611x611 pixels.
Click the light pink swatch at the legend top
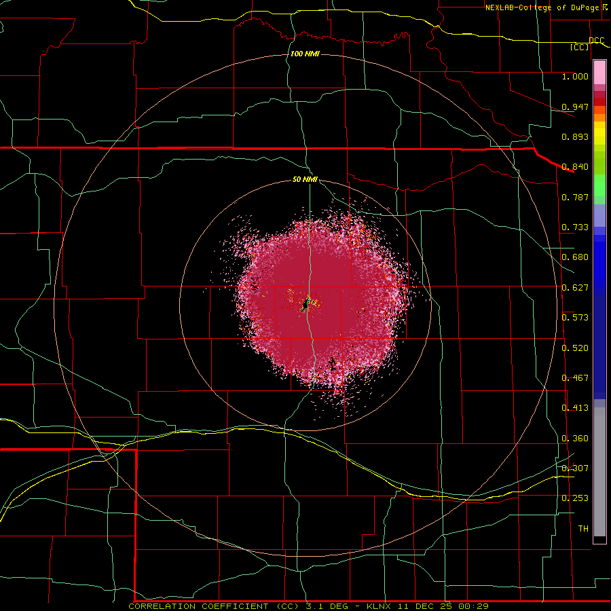point(599,73)
